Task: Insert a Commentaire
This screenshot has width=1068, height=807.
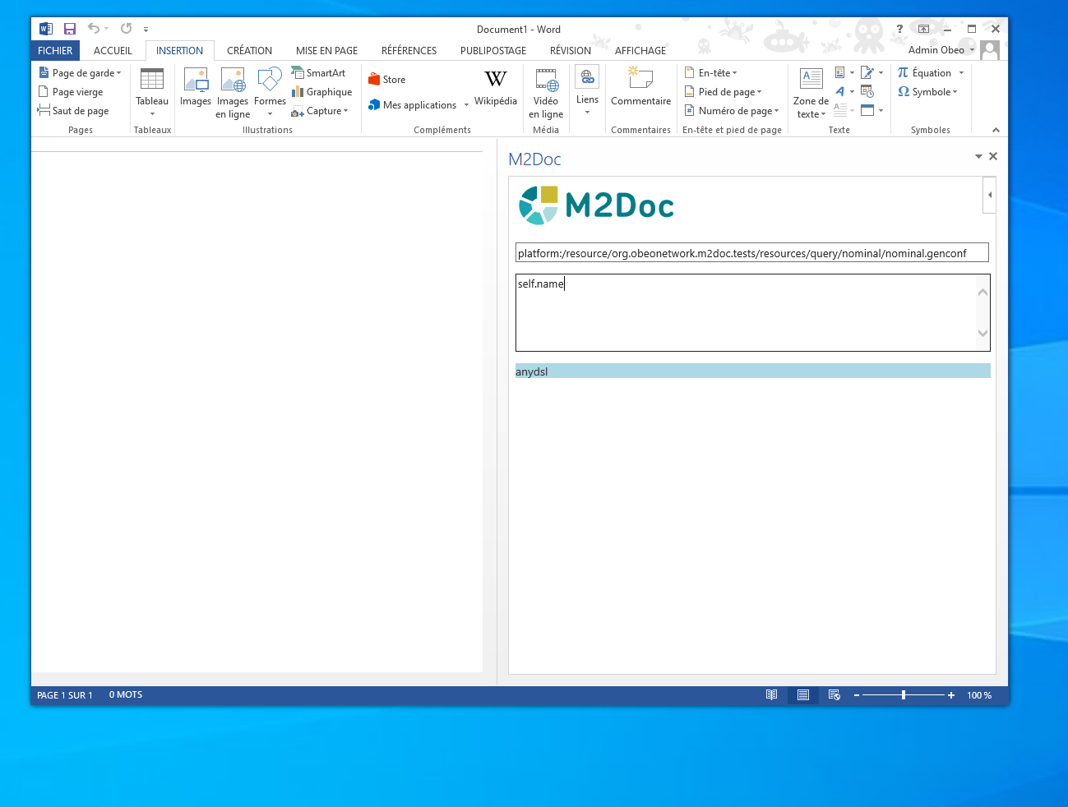Action: coord(641,88)
